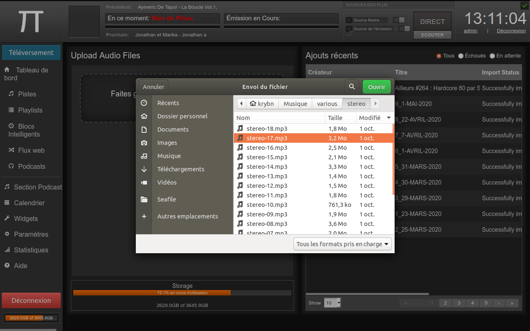The image size is (530, 331).
Task: Open the Tous les formats pris en charge dropdown
Action: 343,244
